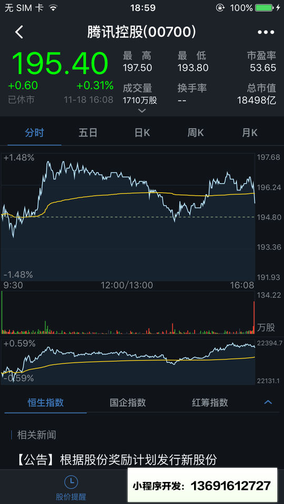The width and height of the screenshot is (284, 504).
Task: Tap 市盈率 value 53.65
Action: pyautogui.click(x=263, y=68)
